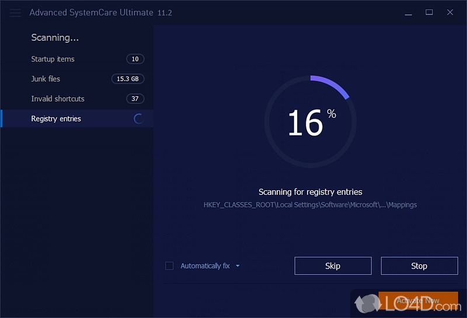Click the HKEY_CLASSES_ROOT registry path text

[310, 205]
